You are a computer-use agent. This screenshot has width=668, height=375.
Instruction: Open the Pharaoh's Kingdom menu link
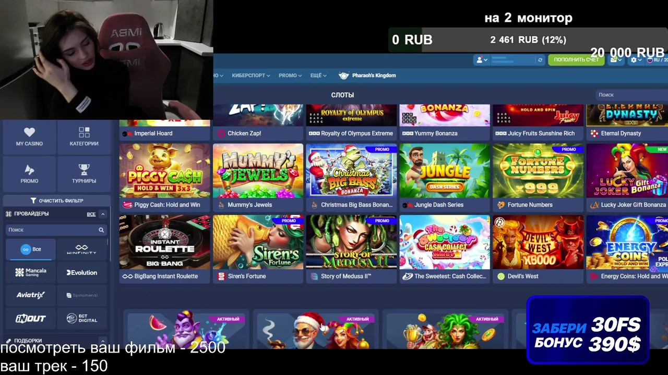click(x=367, y=76)
